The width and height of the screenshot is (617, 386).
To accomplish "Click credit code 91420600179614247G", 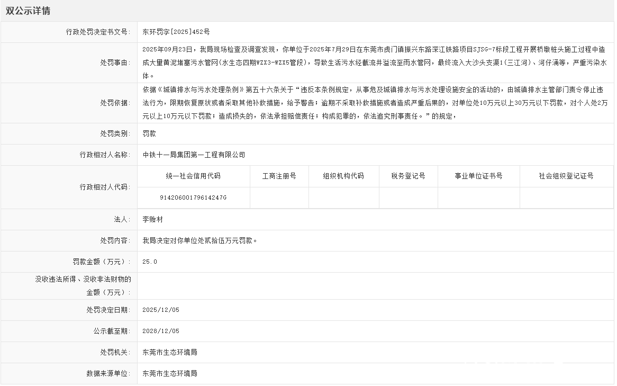I will [193, 198].
